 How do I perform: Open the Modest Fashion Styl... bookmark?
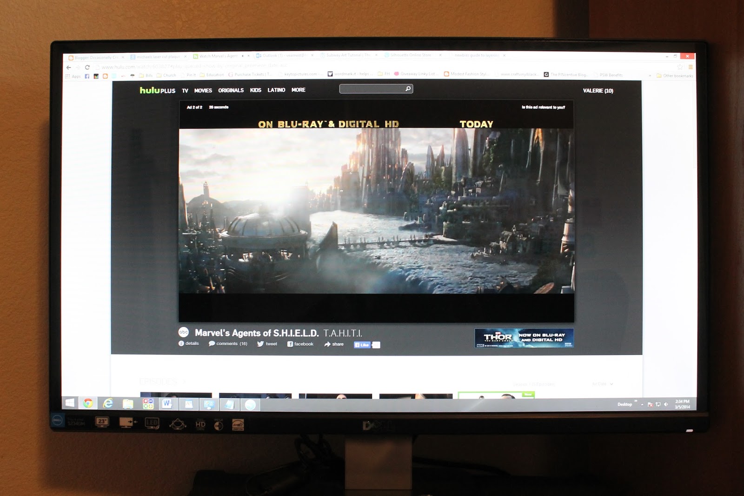[x=465, y=74]
